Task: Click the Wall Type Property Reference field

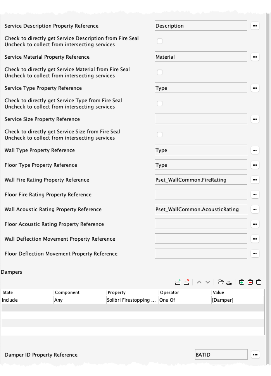Action: (201, 150)
